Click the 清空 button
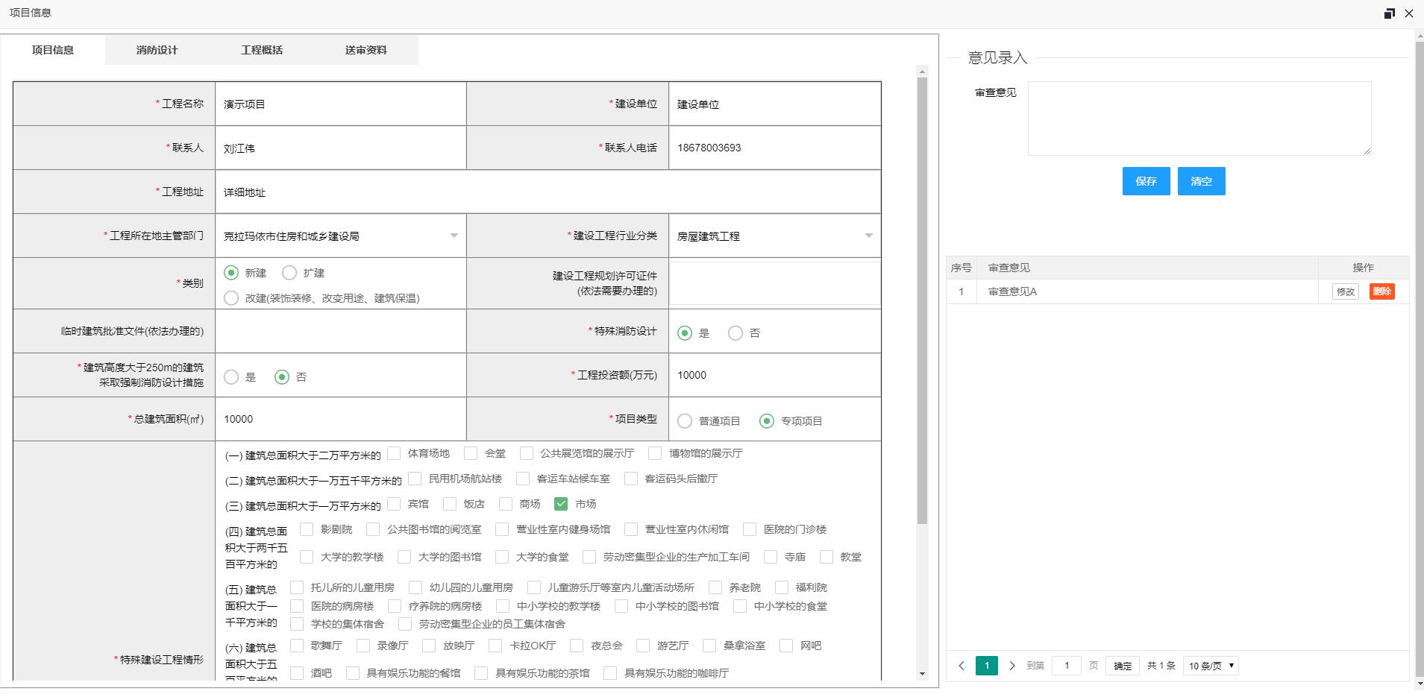Screen dimensions: 1424x694 click(x=1202, y=181)
